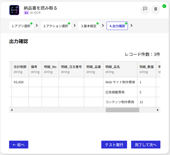
Task: Select the 45,400 cell
Action: (20, 82)
